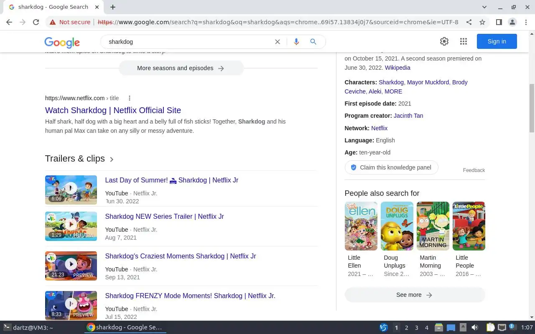Submit search with the magnifier icon

coord(313,42)
